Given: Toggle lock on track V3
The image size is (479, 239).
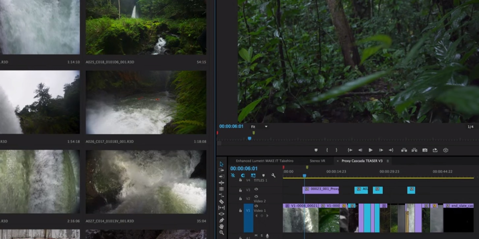Looking at the screenshot, I should [240, 190].
